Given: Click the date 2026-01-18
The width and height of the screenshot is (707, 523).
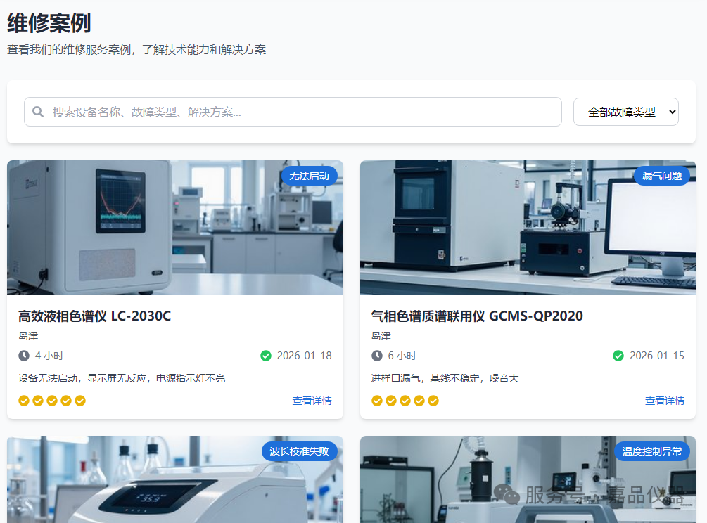Looking at the screenshot, I should click(x=305, y=356).
